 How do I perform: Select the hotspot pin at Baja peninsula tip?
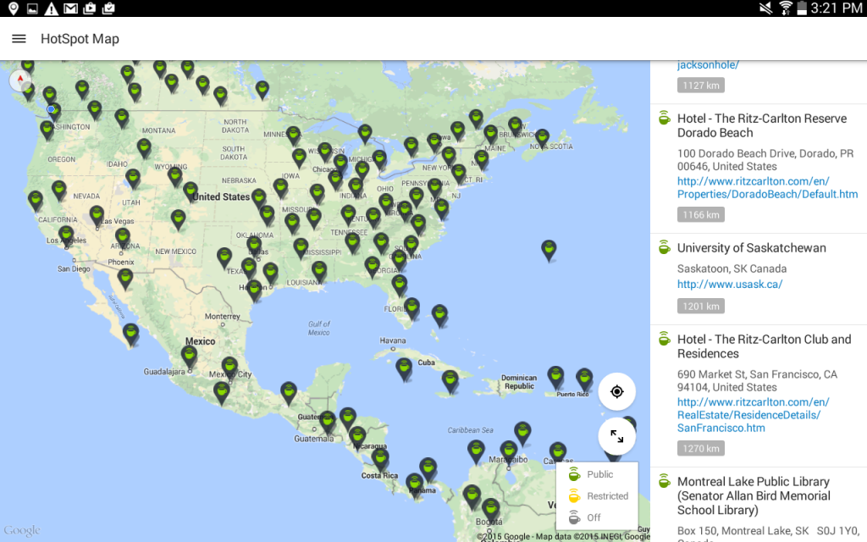[130, 334]
